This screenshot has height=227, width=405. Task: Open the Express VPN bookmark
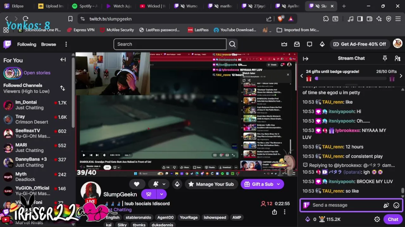click(80, 30)
